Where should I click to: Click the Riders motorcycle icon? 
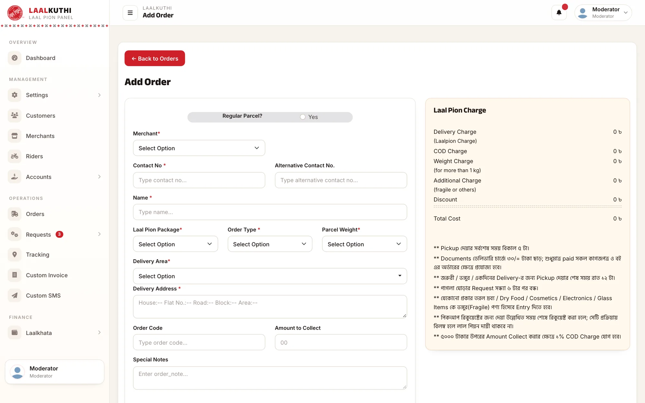click(15, 156)
